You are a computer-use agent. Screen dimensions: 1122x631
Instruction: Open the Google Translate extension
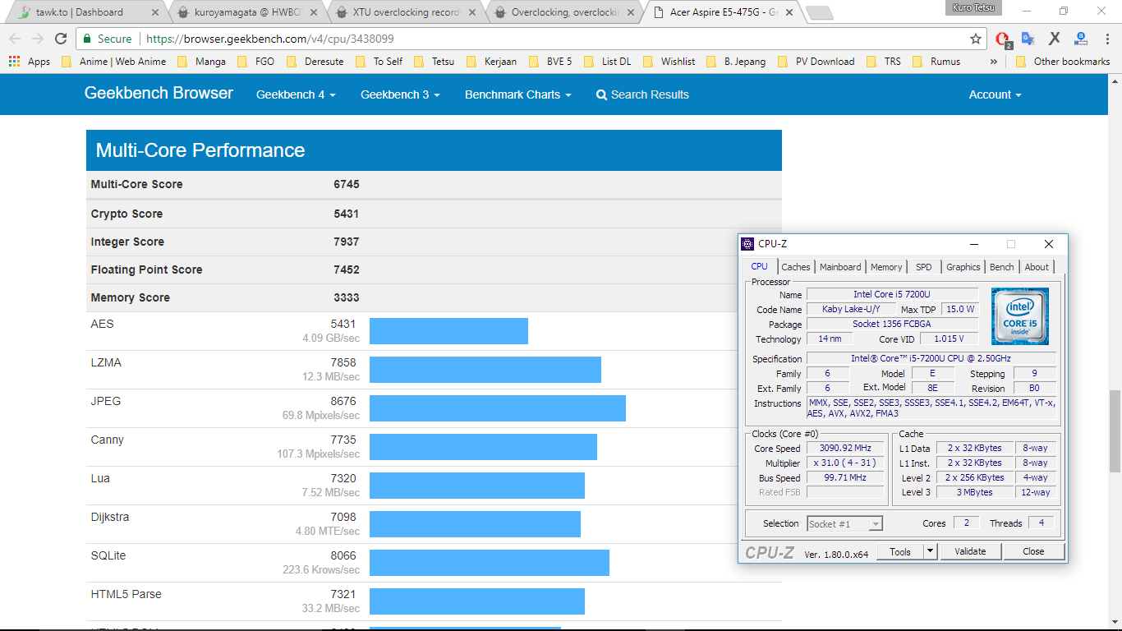point(1028,39)
